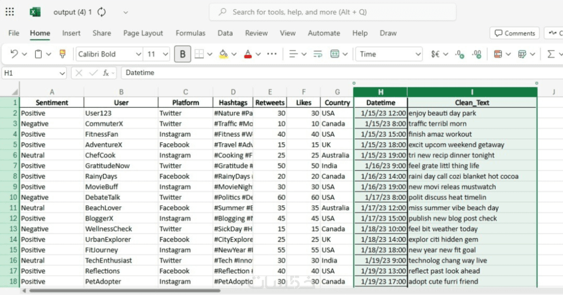This screenshot has width=563, height=295.
Task: Click the Share tab
Action: point(102,33)
